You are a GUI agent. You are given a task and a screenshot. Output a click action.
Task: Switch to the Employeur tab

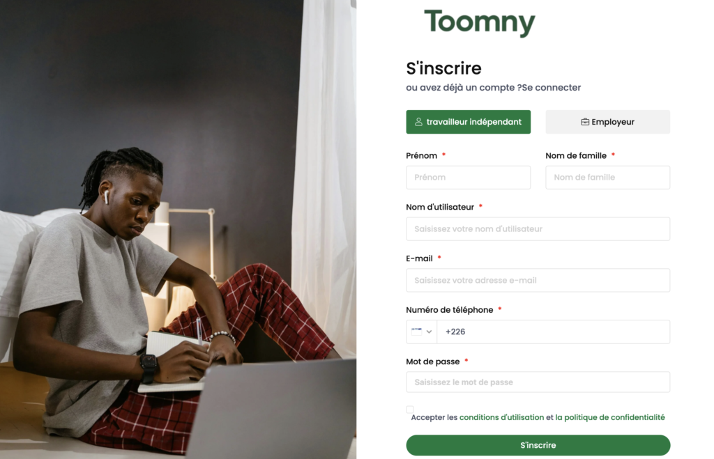click(607, 122)
